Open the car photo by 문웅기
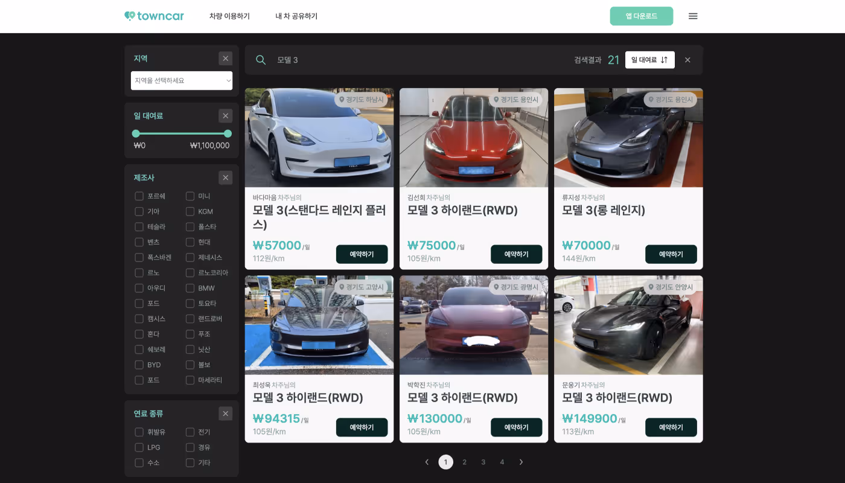Viewport: 845px width, 483px height. (628, 325)
